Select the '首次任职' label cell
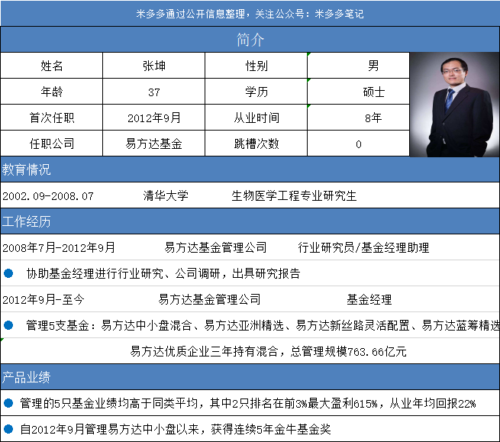Screen dimensions: 500x442 click(52, 118)
